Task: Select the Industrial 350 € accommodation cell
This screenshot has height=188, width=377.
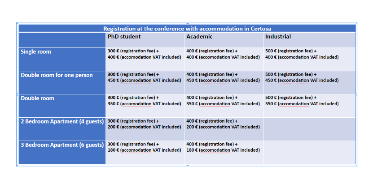Action: point(309,106)
